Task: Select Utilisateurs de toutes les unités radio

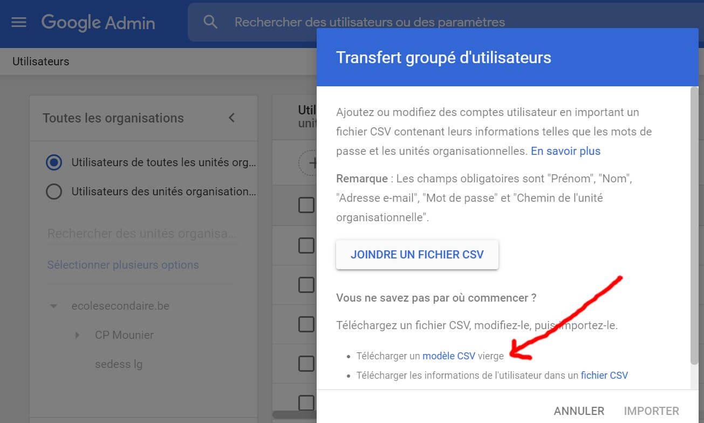Action: click(54, 162)
